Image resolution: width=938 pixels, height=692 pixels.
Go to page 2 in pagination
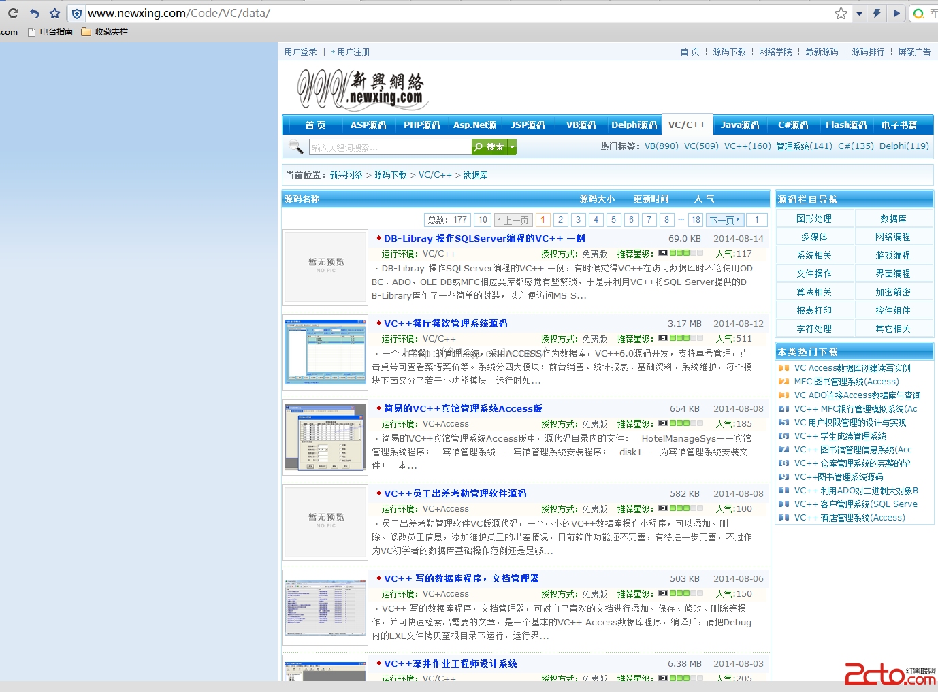(560, 219)
